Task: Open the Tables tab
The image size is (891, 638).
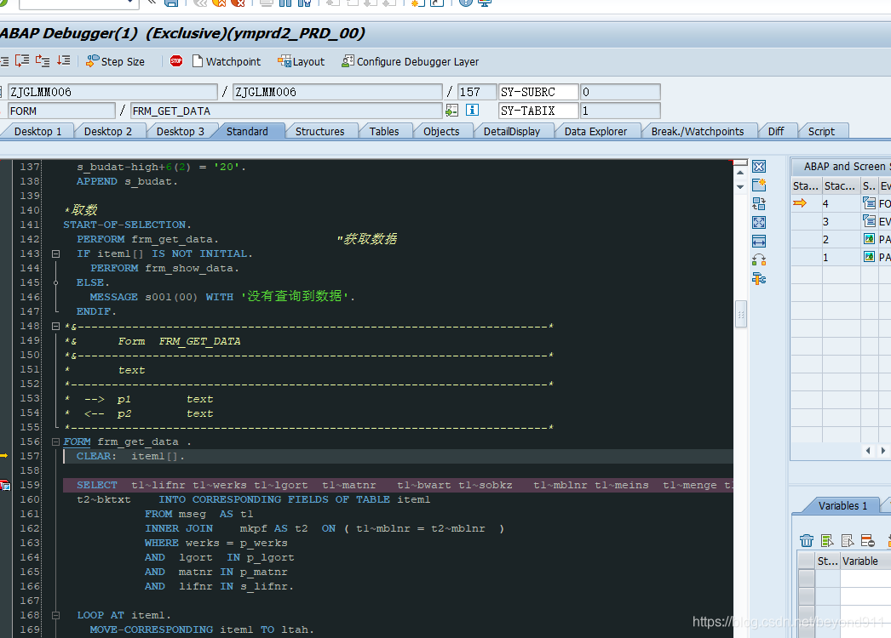Action: pyautogui.click(x=383, y=131)
